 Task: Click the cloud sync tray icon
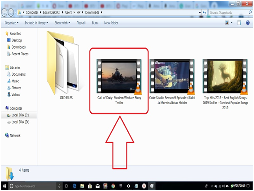coord(227,186)
